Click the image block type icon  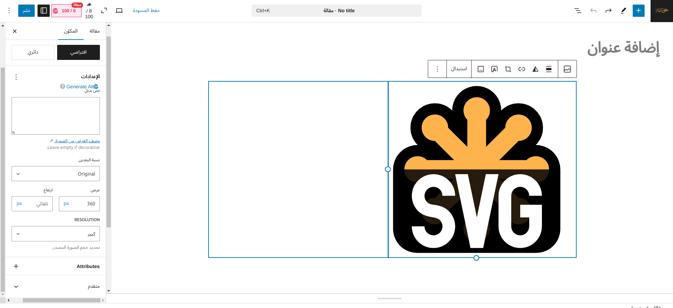[x=567, y=69]
